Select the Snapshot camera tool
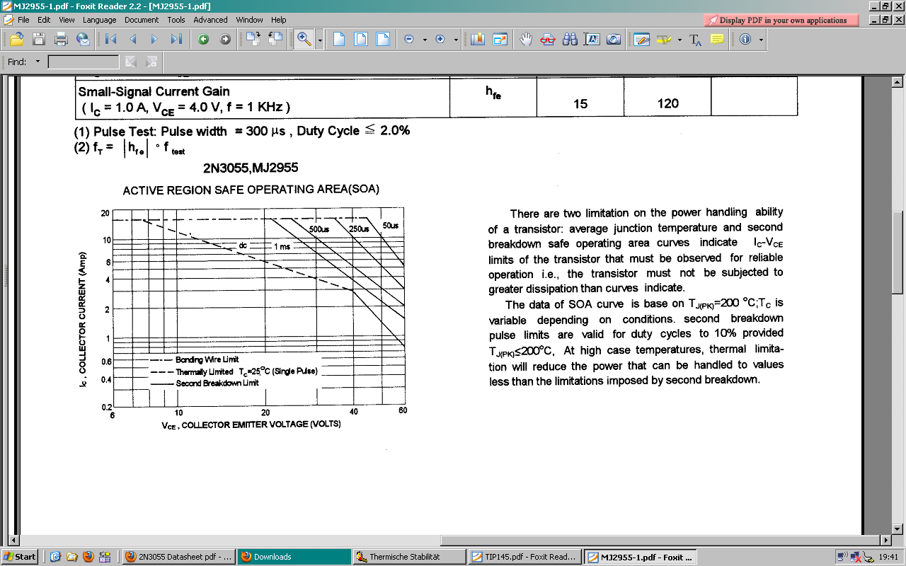 tap(614, 39)
